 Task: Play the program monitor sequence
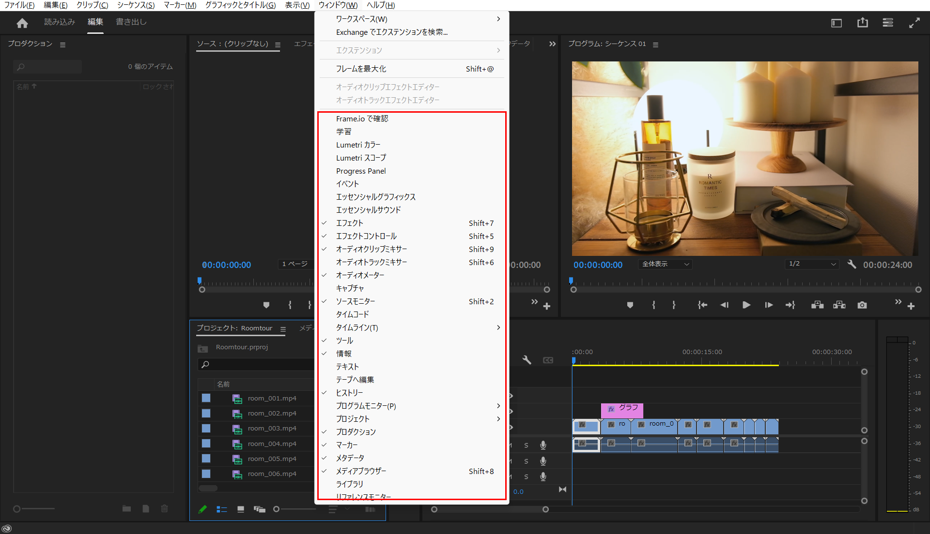click(746, 305)
